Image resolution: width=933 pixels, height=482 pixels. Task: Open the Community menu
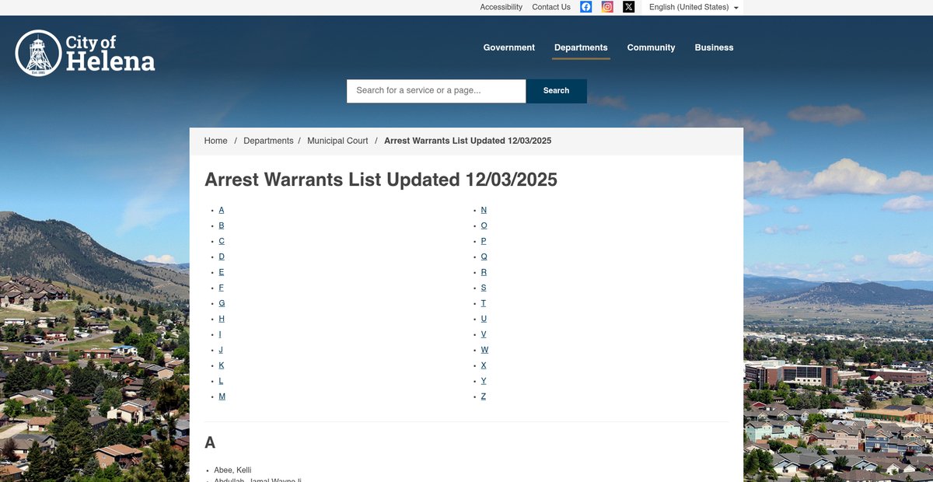coord(651,47)
